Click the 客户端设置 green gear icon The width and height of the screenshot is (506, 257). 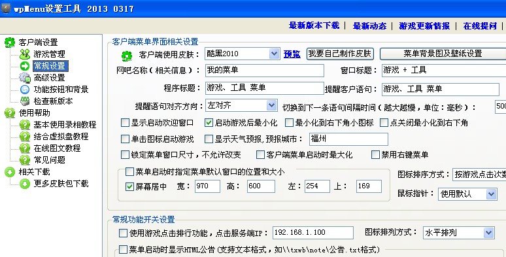click(10, 43)
